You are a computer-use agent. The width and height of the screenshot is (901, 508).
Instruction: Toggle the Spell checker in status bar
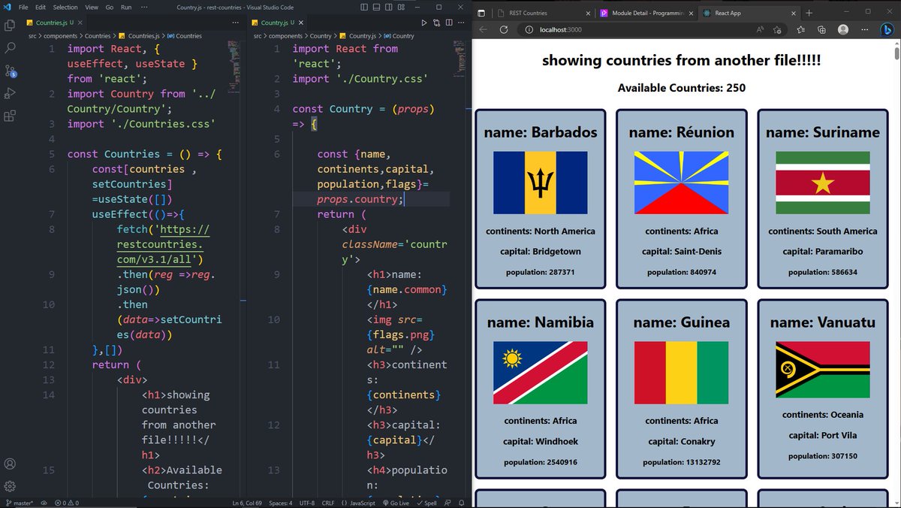click(x=428, y=503)
